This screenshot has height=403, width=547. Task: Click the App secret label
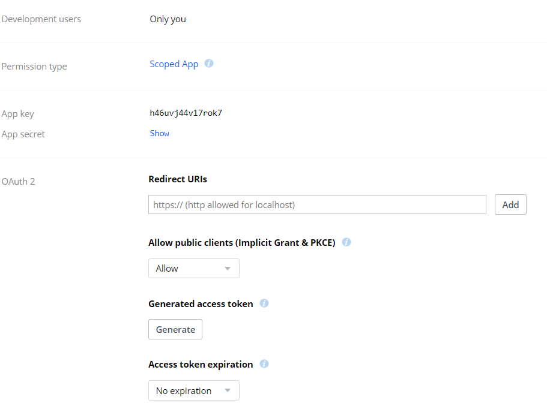pos(23,134)
